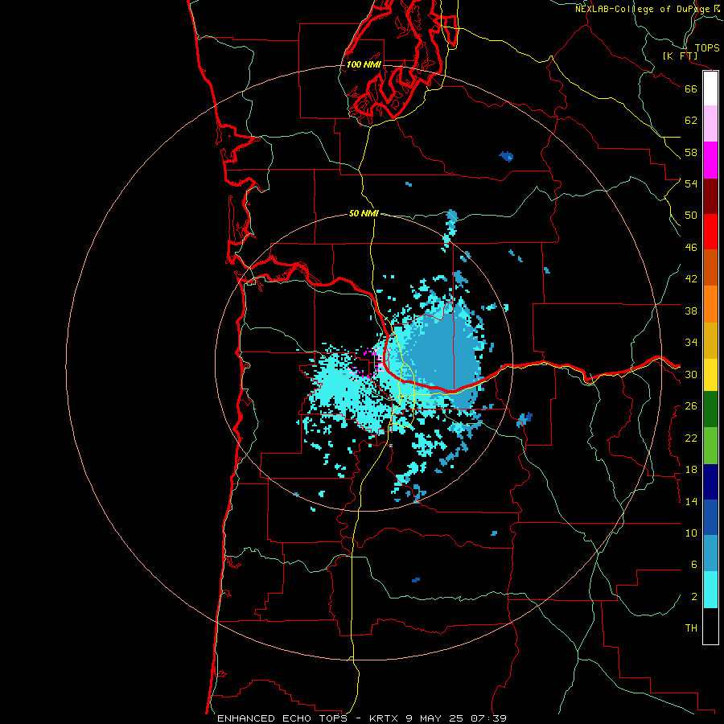Click the legend value 42
The image size is (724, 724).
[691, 278]
